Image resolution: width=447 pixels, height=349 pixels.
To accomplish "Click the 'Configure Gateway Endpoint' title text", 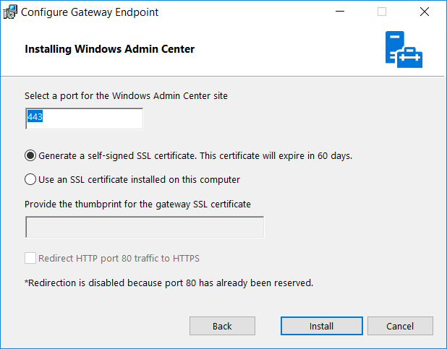I will click(90, 12).
